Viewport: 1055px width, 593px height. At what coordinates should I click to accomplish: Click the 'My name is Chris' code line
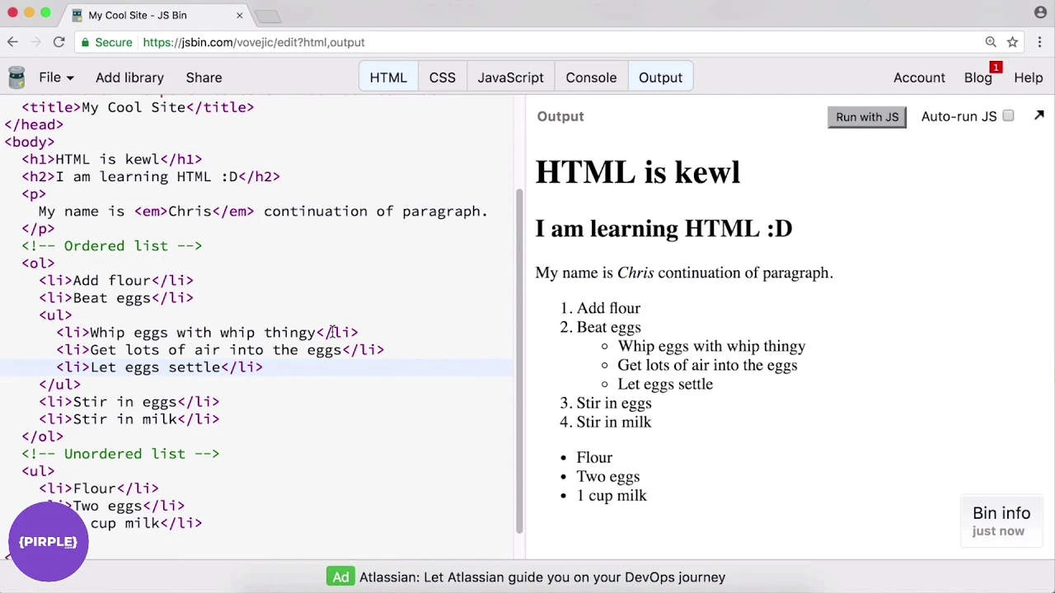(x=263, y=212)
